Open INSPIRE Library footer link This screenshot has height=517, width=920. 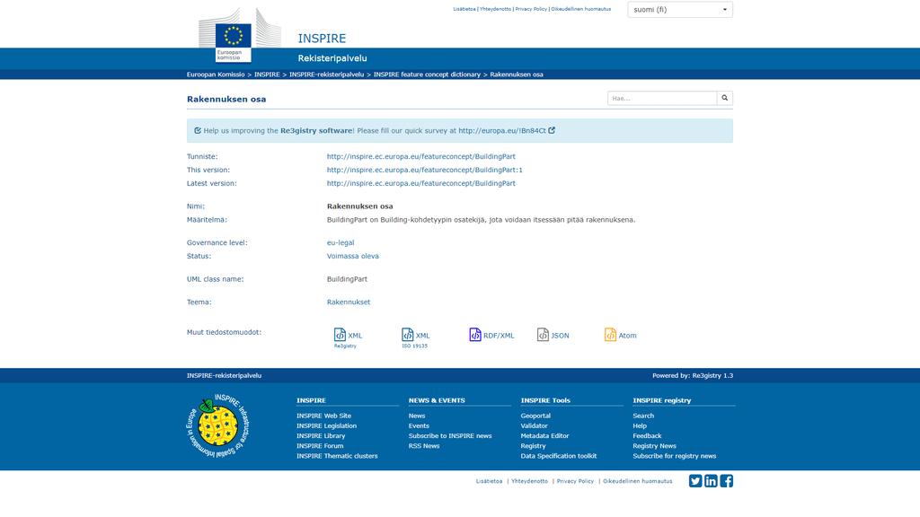[321, 435]
